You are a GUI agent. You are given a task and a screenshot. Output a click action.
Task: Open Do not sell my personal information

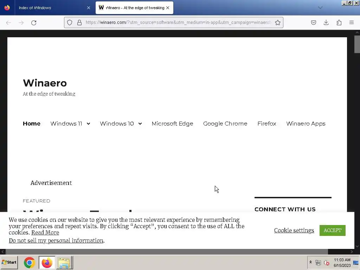(56, 240)
